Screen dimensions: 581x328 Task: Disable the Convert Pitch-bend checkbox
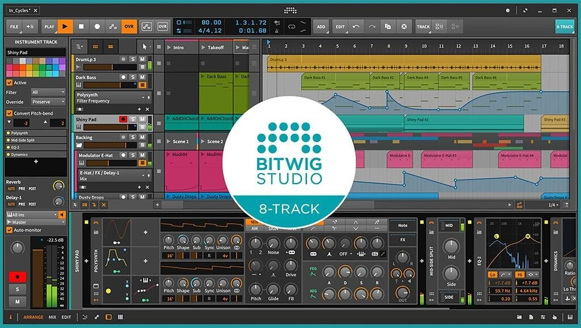[9, 113]
